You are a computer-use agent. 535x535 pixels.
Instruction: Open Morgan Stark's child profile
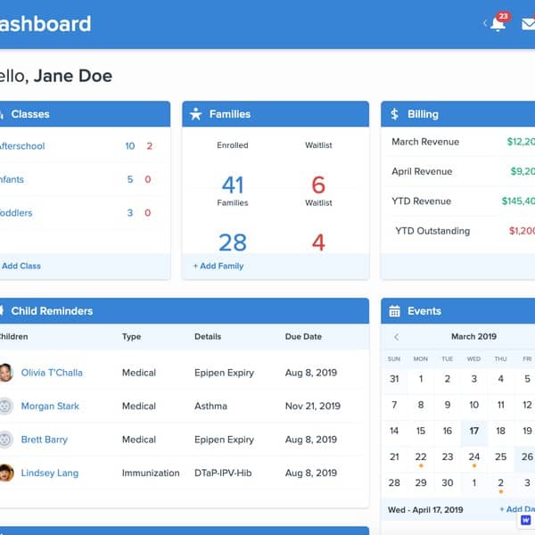pos(50,406)
